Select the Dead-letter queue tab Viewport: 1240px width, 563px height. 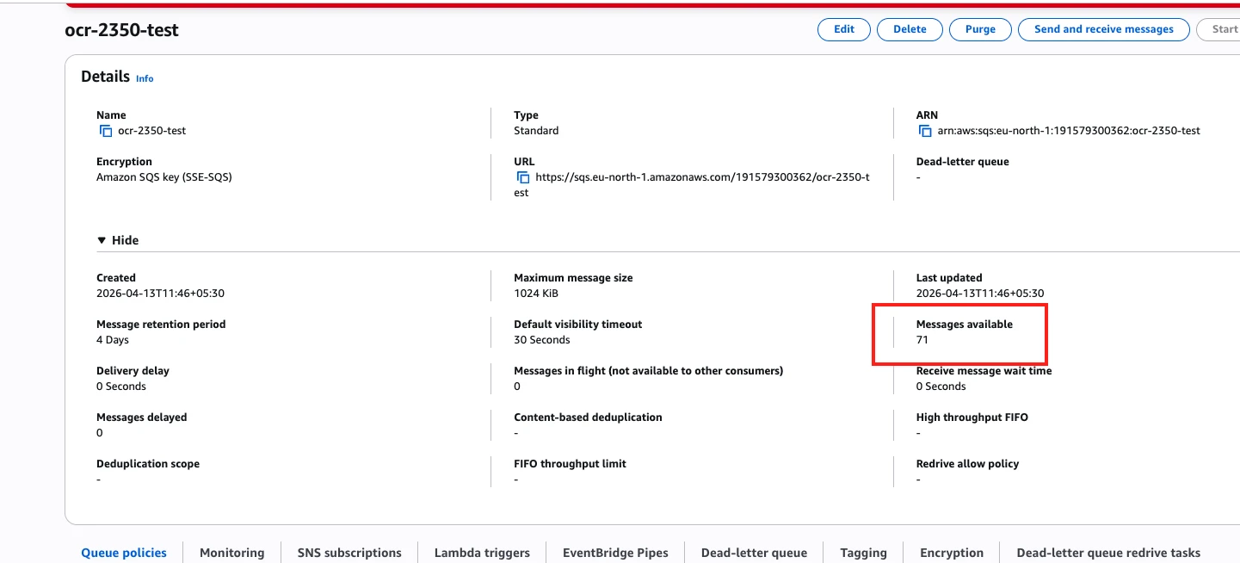click(754, 553)
